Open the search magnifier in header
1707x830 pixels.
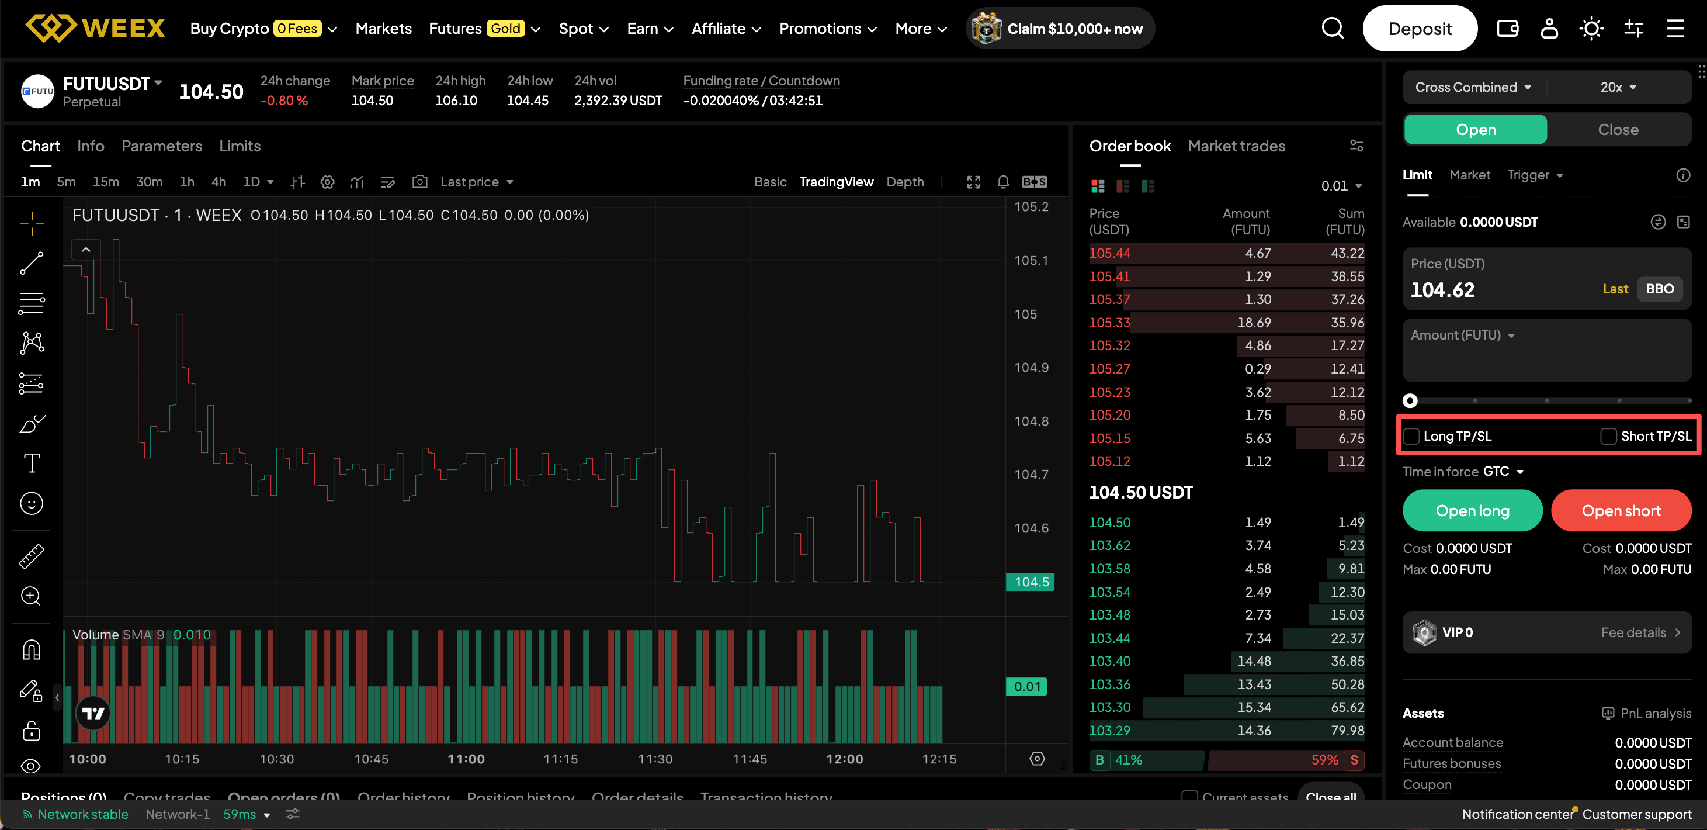click(x=1332, y=29)
